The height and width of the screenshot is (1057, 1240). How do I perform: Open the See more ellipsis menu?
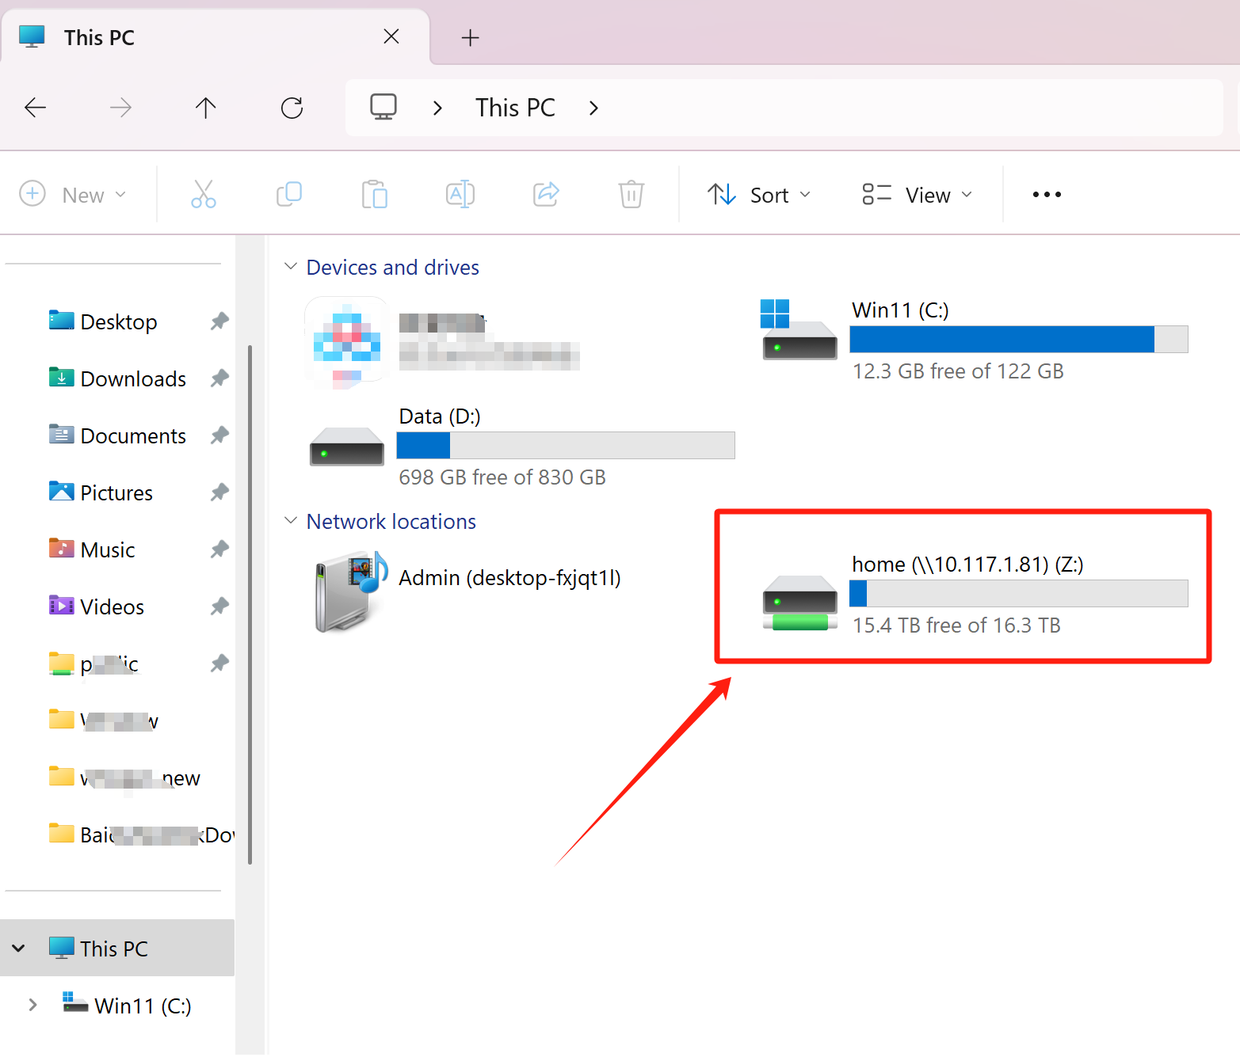click(x=1046, y=195)
